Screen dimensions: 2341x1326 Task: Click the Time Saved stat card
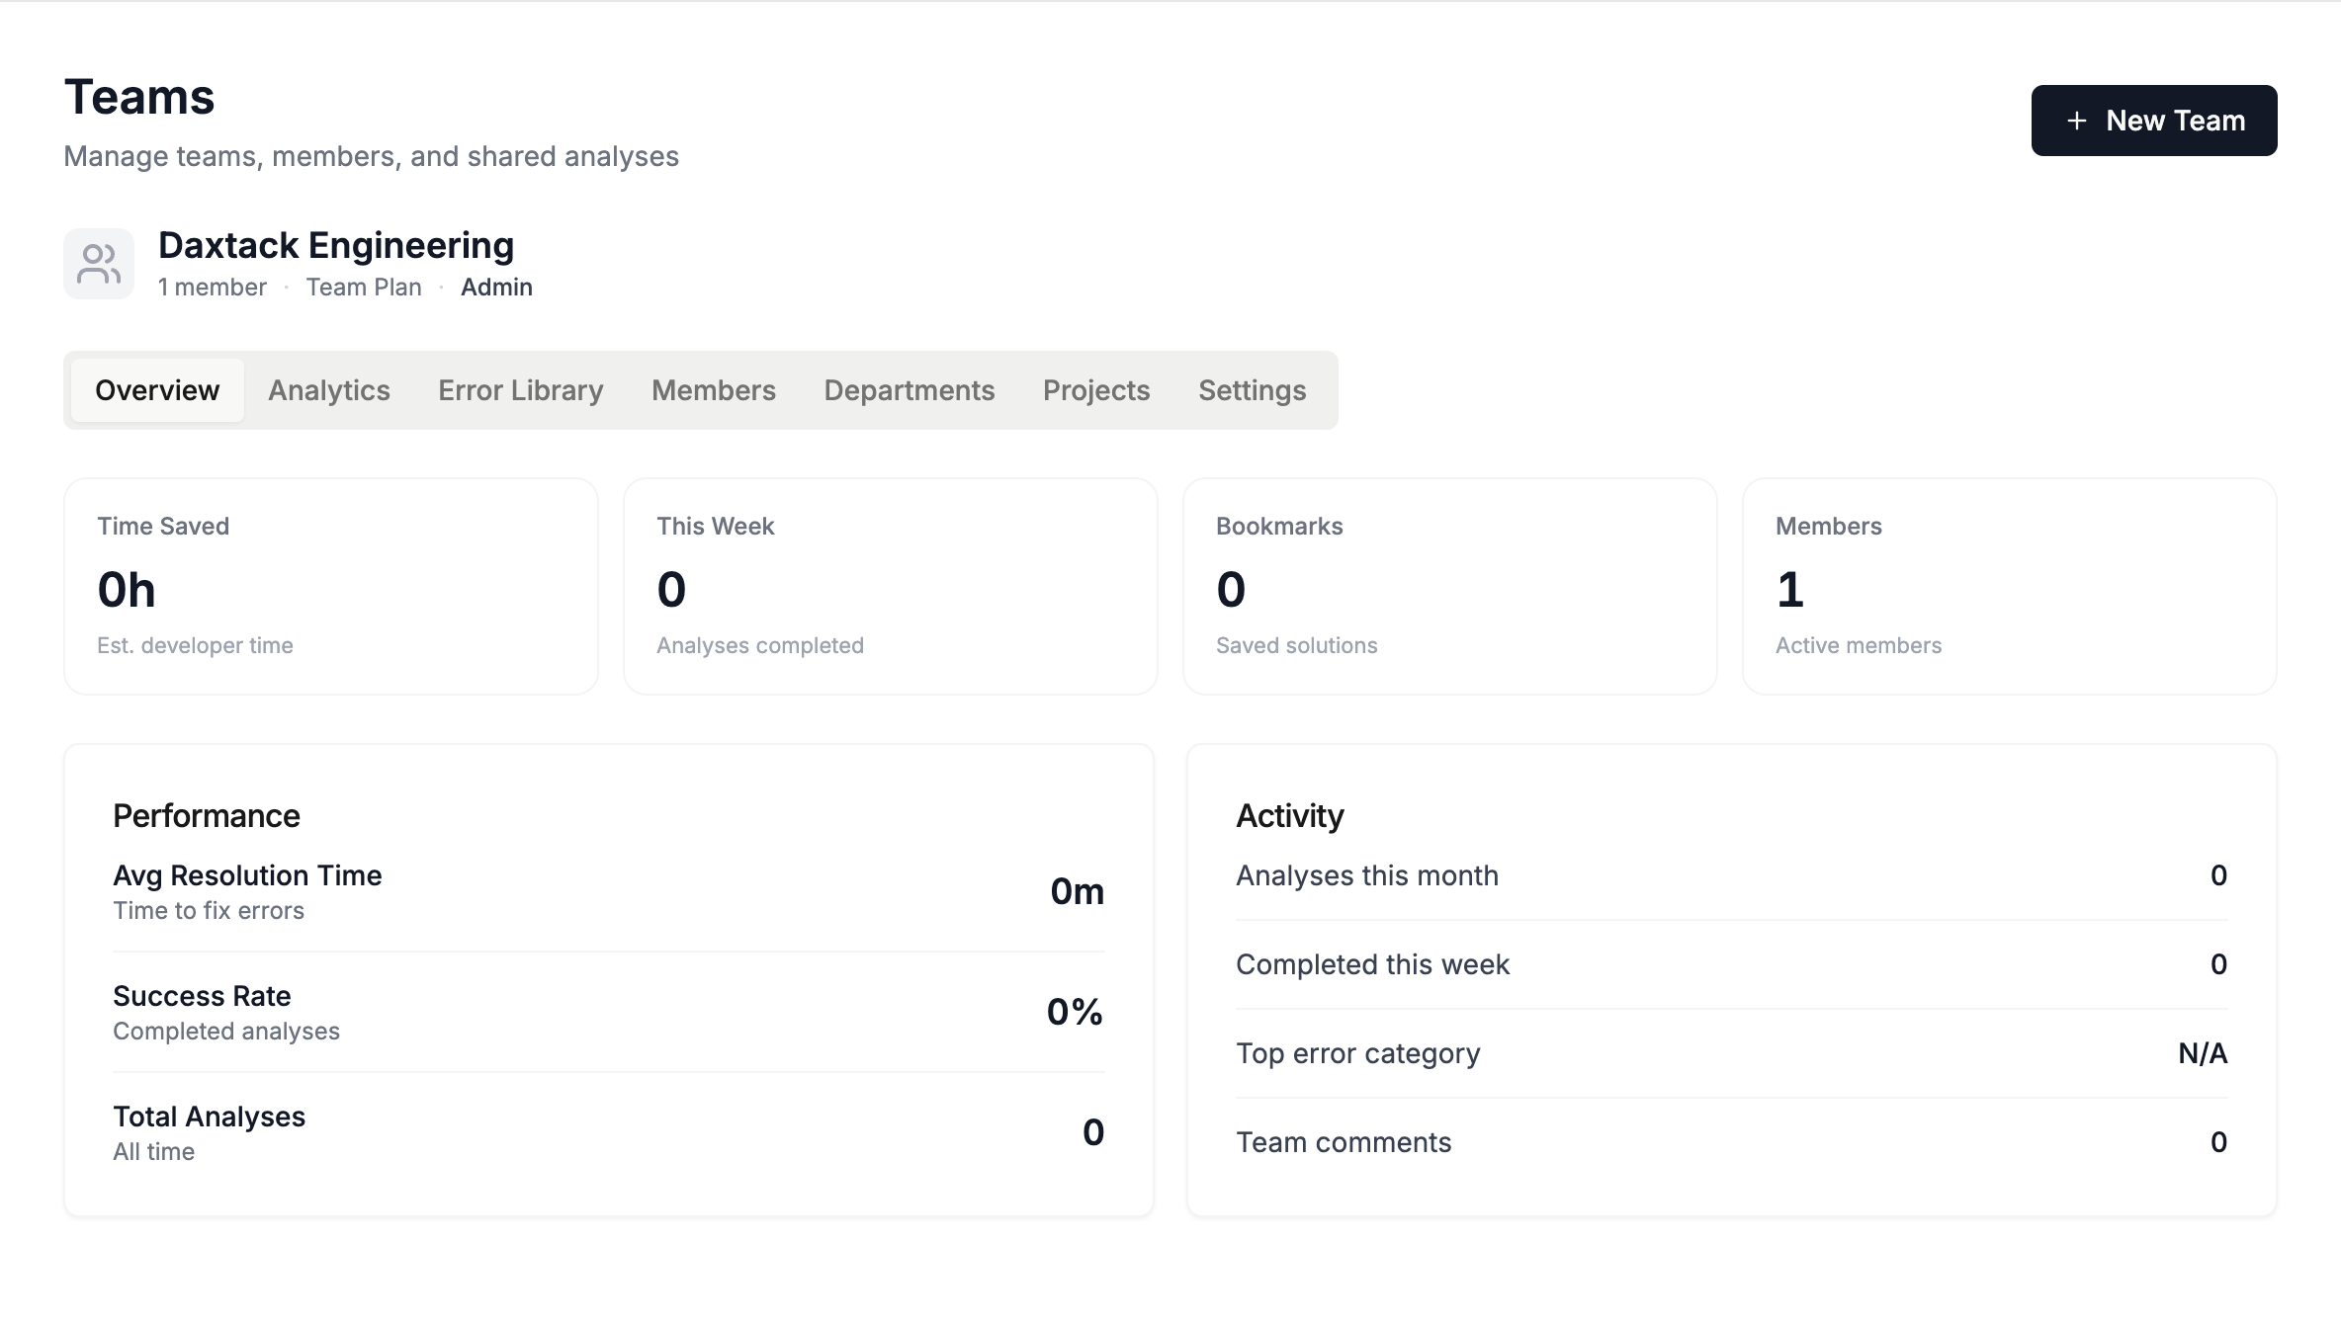[x=331, y=586]
